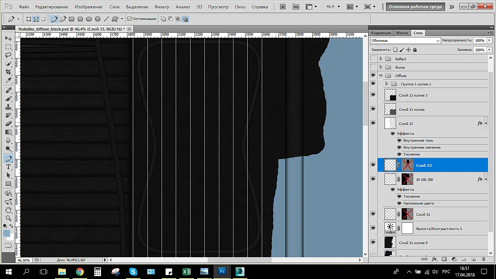
Task: Expand the Reflect layer group
Action: pyautogui.click(x=381, y=58)
